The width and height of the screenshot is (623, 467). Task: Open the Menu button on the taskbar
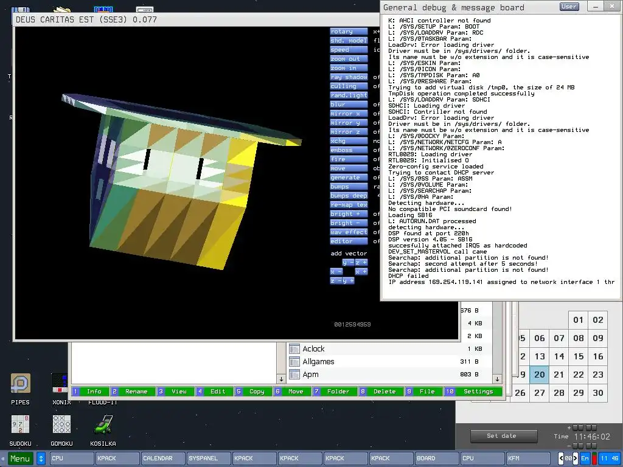pos(20,458)
